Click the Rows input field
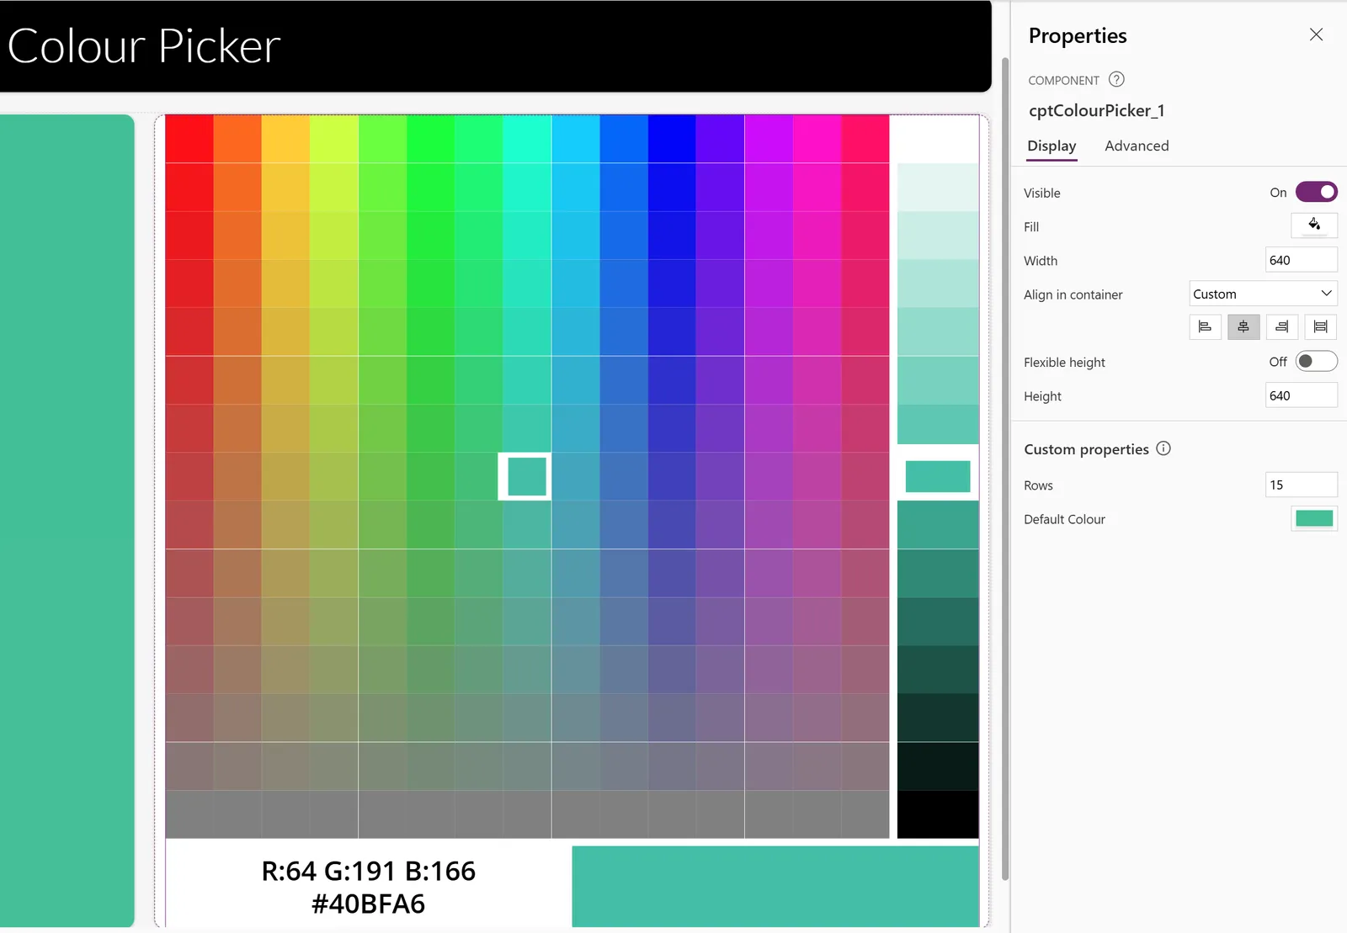Image resolution: width=1347 pixels, height=933 pixels. 1301,485
